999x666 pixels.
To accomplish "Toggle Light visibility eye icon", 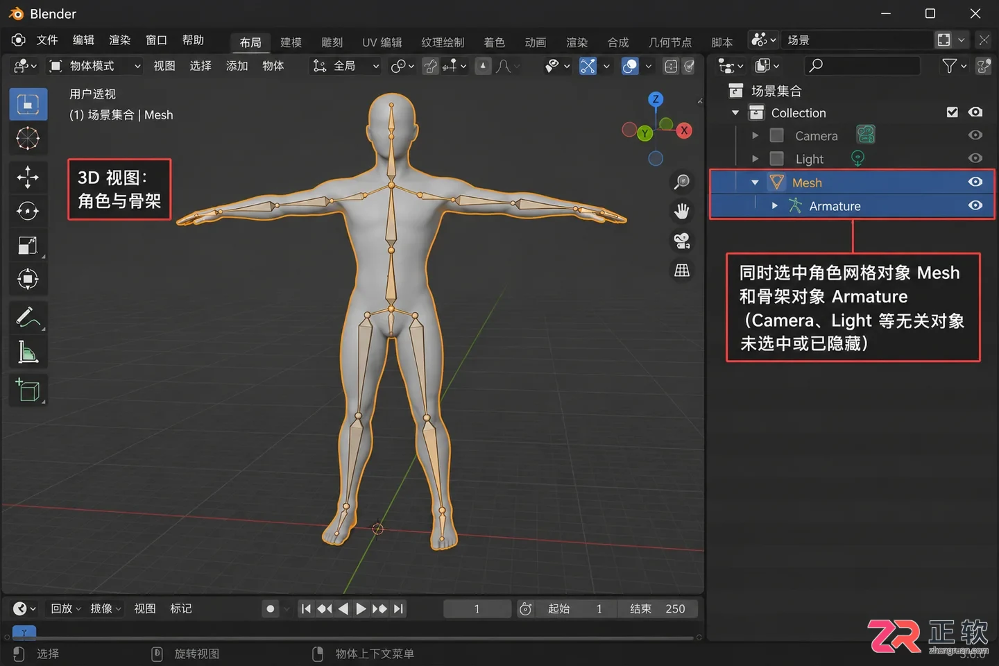I will (975, 159).
